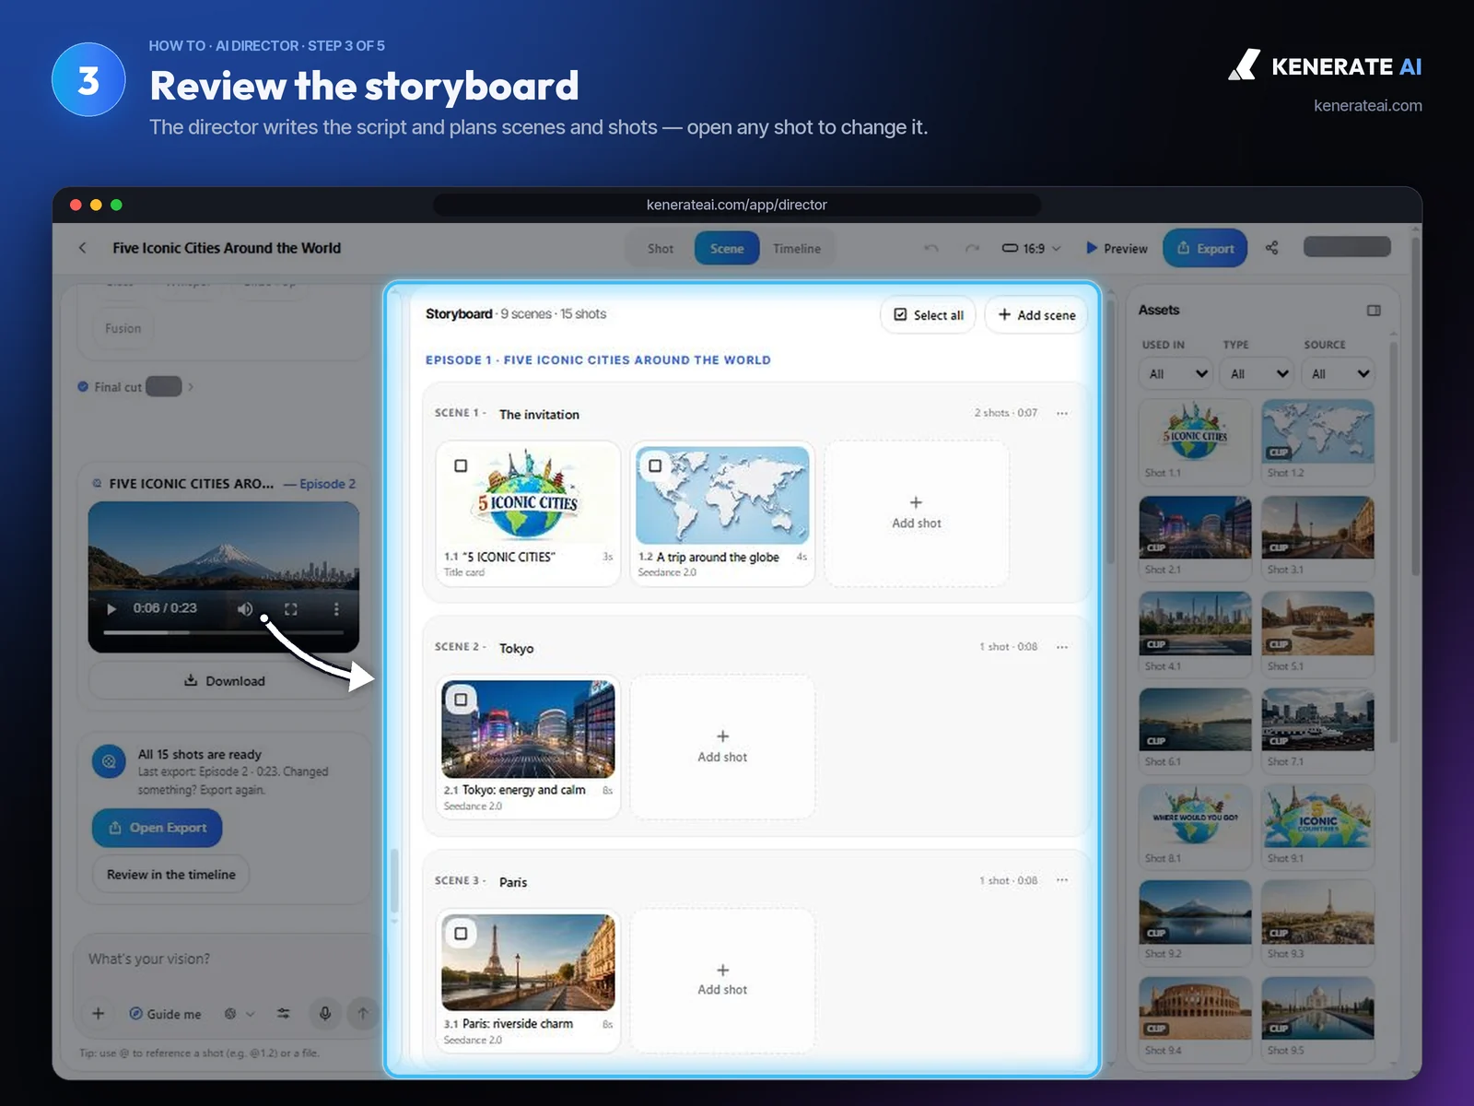Image resolution: width=1474 pixels, height=1106 pixels.
Task: Open the video player kebab menu
Action: (x=336, y=608)
